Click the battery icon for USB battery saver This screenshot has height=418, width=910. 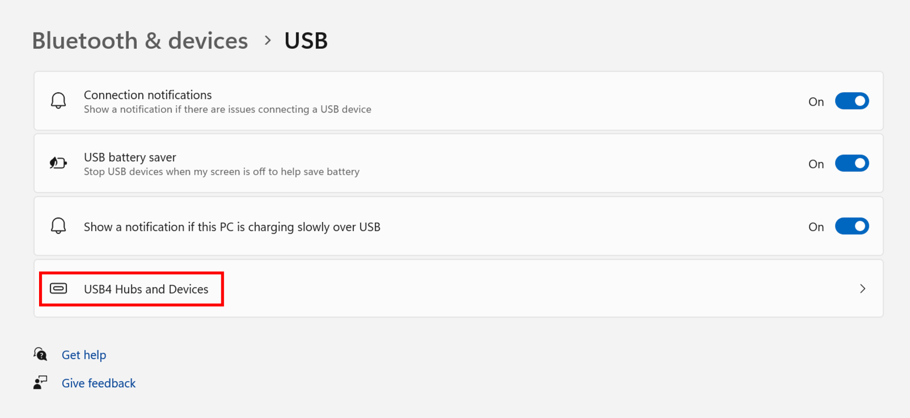tap(58, 163)
